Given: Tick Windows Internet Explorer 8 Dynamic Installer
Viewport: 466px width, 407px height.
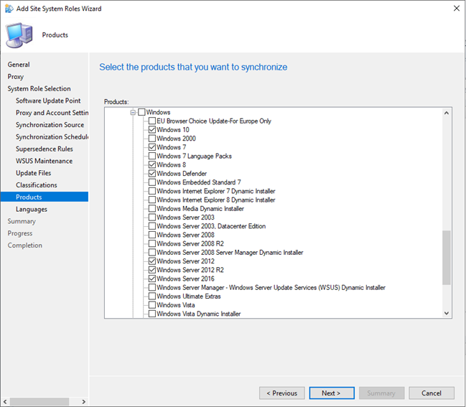Looking at the screenshot, I should click(x=152, y=200).
